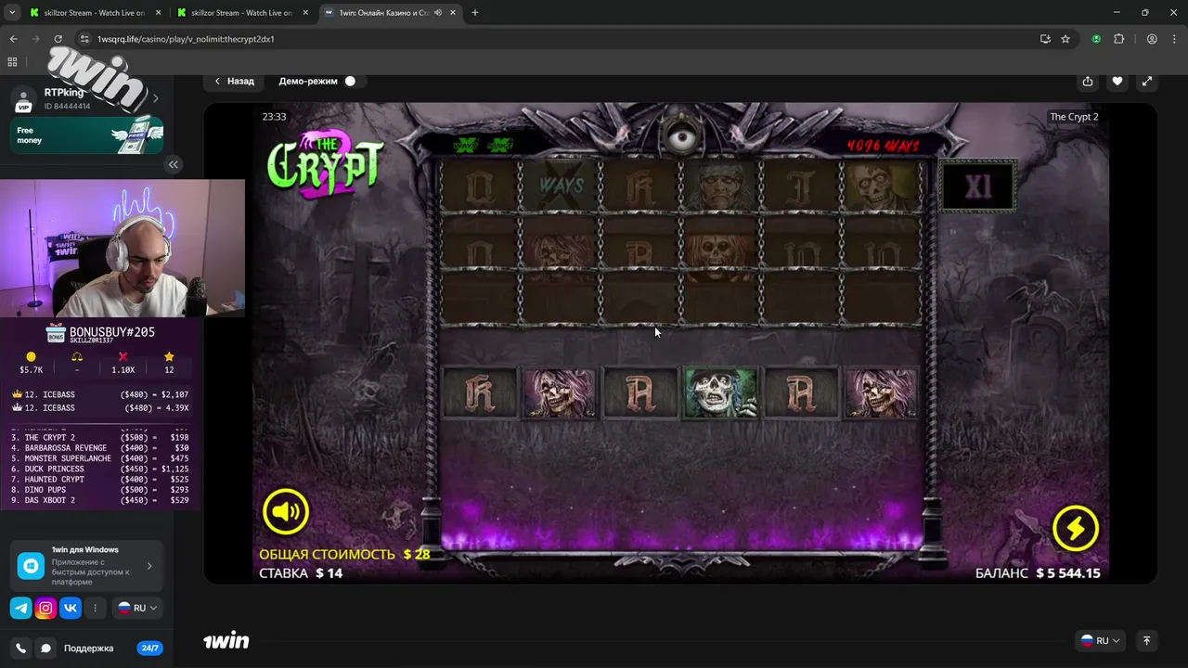Open the Free money promo banner

pyautogui.click(x=87, y=135)
